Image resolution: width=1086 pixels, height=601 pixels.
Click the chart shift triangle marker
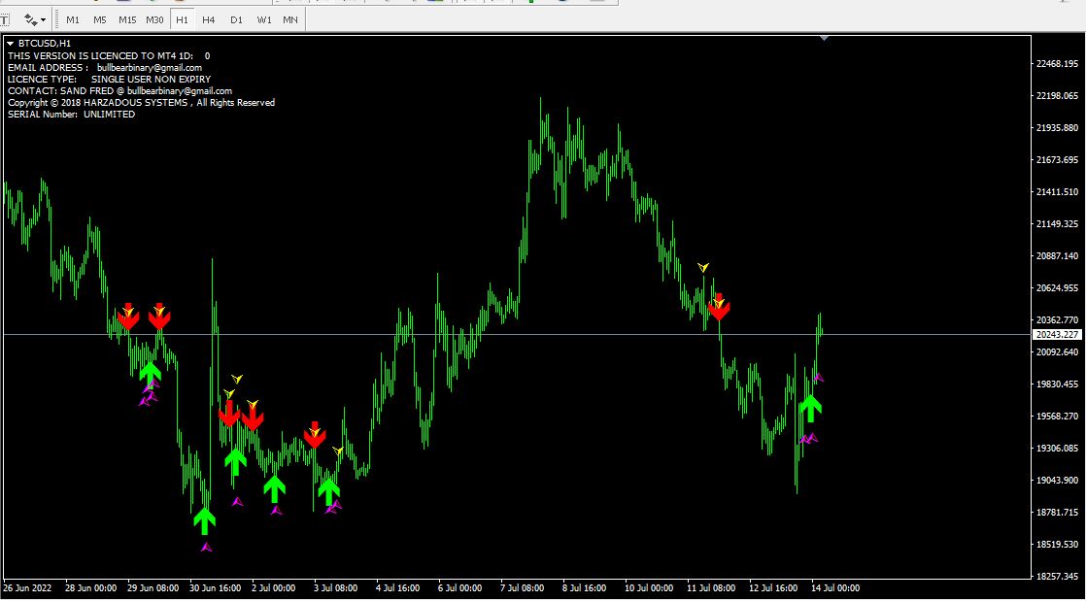pyautogui.click(x=824, y=38)
